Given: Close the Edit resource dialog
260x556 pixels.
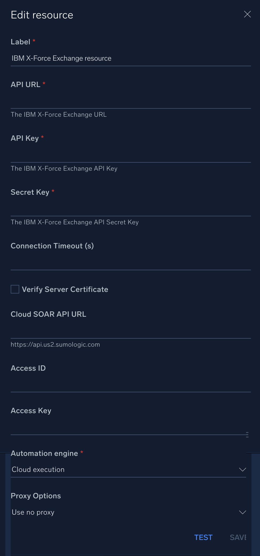Looking at the screenshot, I should [x=247, y=14].
